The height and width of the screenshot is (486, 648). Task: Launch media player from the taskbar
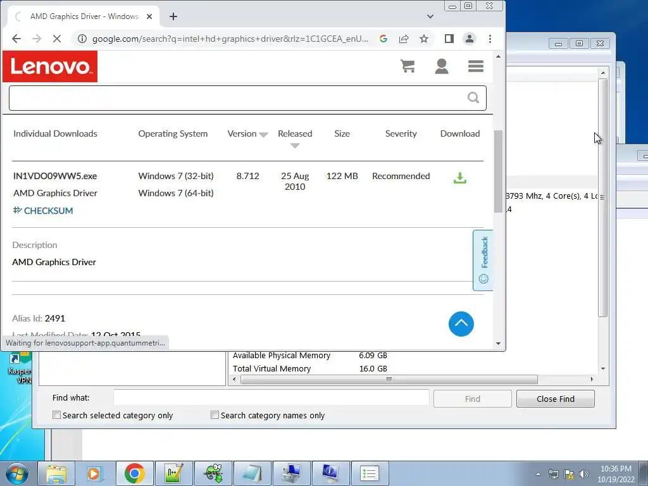95,473
